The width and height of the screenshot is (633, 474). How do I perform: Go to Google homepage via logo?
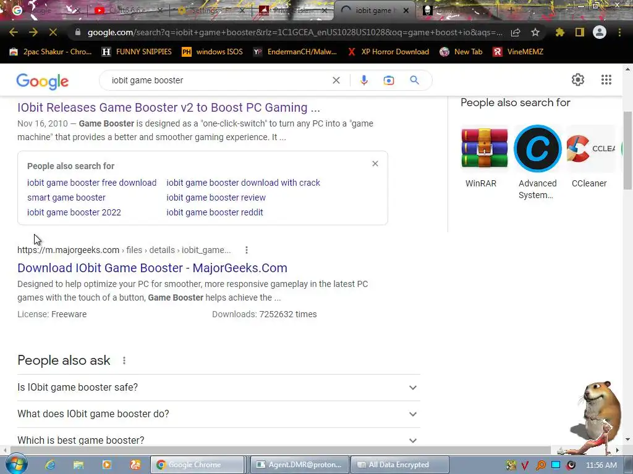pyautogui.click(x=43, y=81)
